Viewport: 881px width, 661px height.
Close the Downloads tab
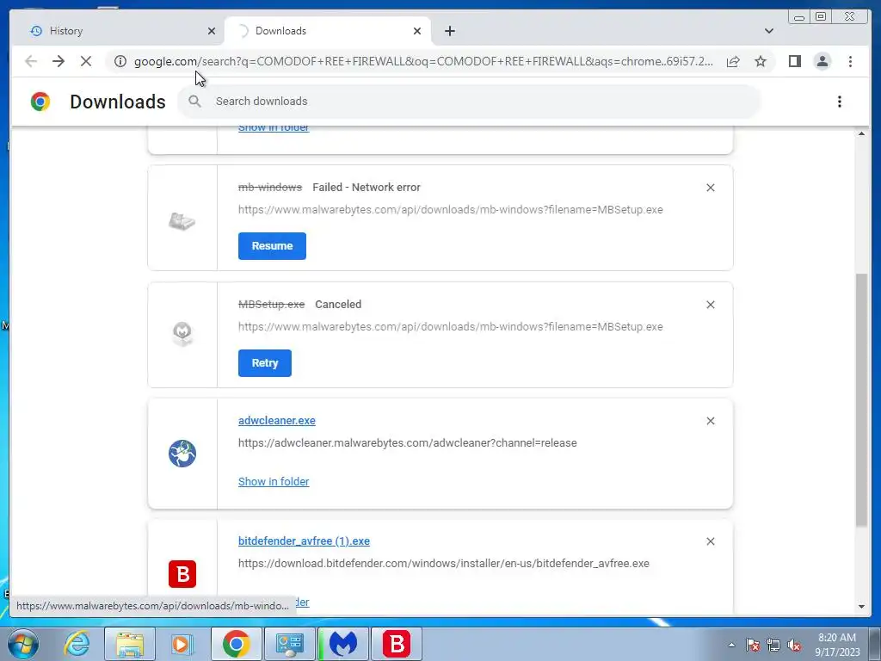(x=417, y=31)
